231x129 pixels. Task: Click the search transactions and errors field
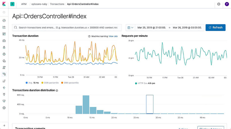67,28
